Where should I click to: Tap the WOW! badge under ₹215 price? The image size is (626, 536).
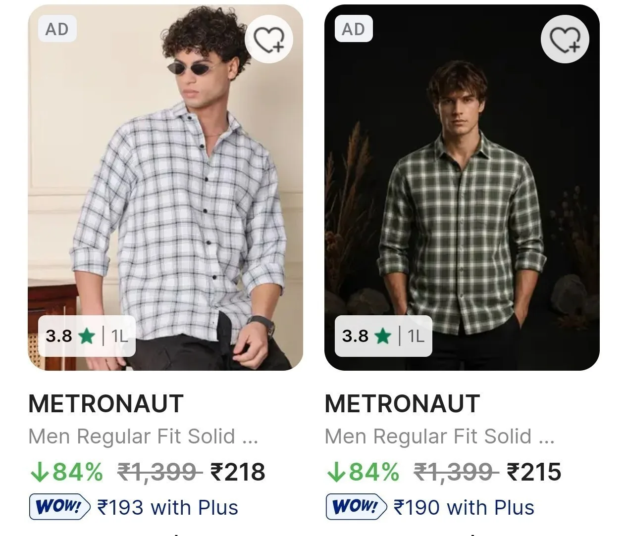pyautogui.click(x=356, y=507)
